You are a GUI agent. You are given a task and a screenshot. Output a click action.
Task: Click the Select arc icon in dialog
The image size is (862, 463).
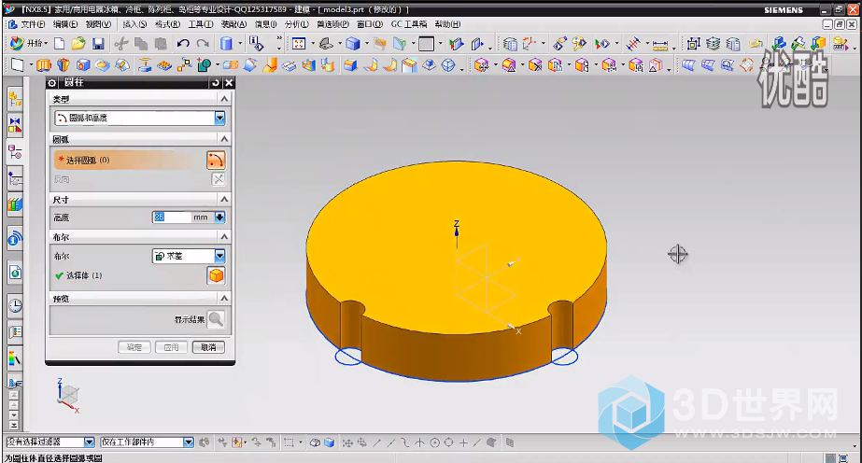pos(216,160)
